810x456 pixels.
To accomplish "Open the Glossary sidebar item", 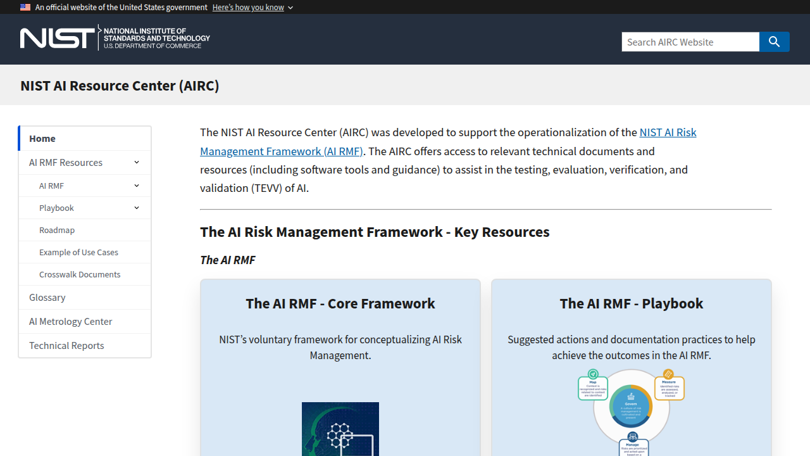I will coord(85,297).
